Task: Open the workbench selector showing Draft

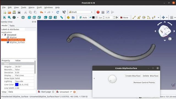Action: pyautogui.click(x=81, y=12)
